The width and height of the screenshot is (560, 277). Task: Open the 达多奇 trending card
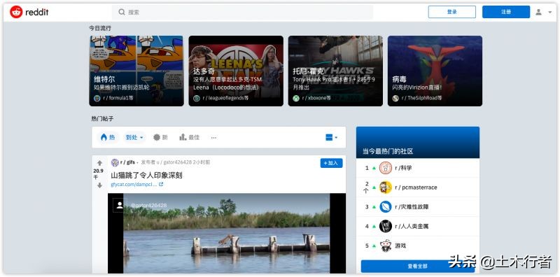(236, 71)
